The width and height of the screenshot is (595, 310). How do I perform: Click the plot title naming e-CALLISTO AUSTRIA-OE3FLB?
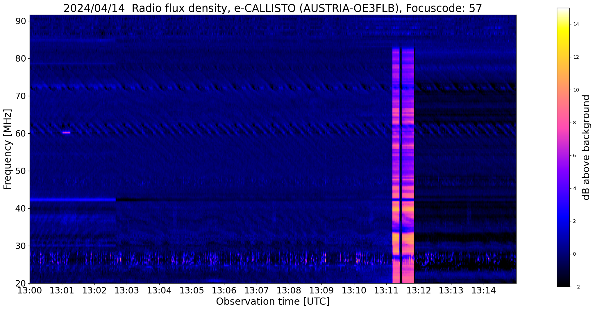point(273,8)
